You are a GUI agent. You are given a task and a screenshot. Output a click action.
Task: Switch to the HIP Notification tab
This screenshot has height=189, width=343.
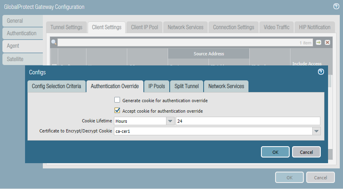click(x=314, y=27)
